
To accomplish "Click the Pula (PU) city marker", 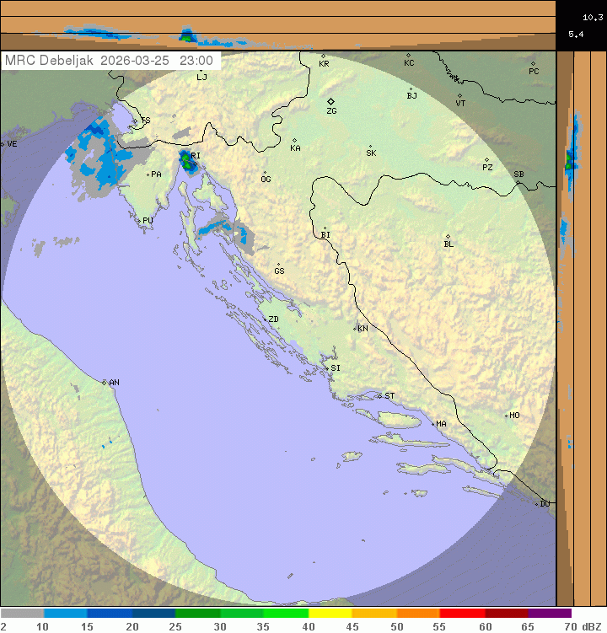I will [x=139, y=220].
